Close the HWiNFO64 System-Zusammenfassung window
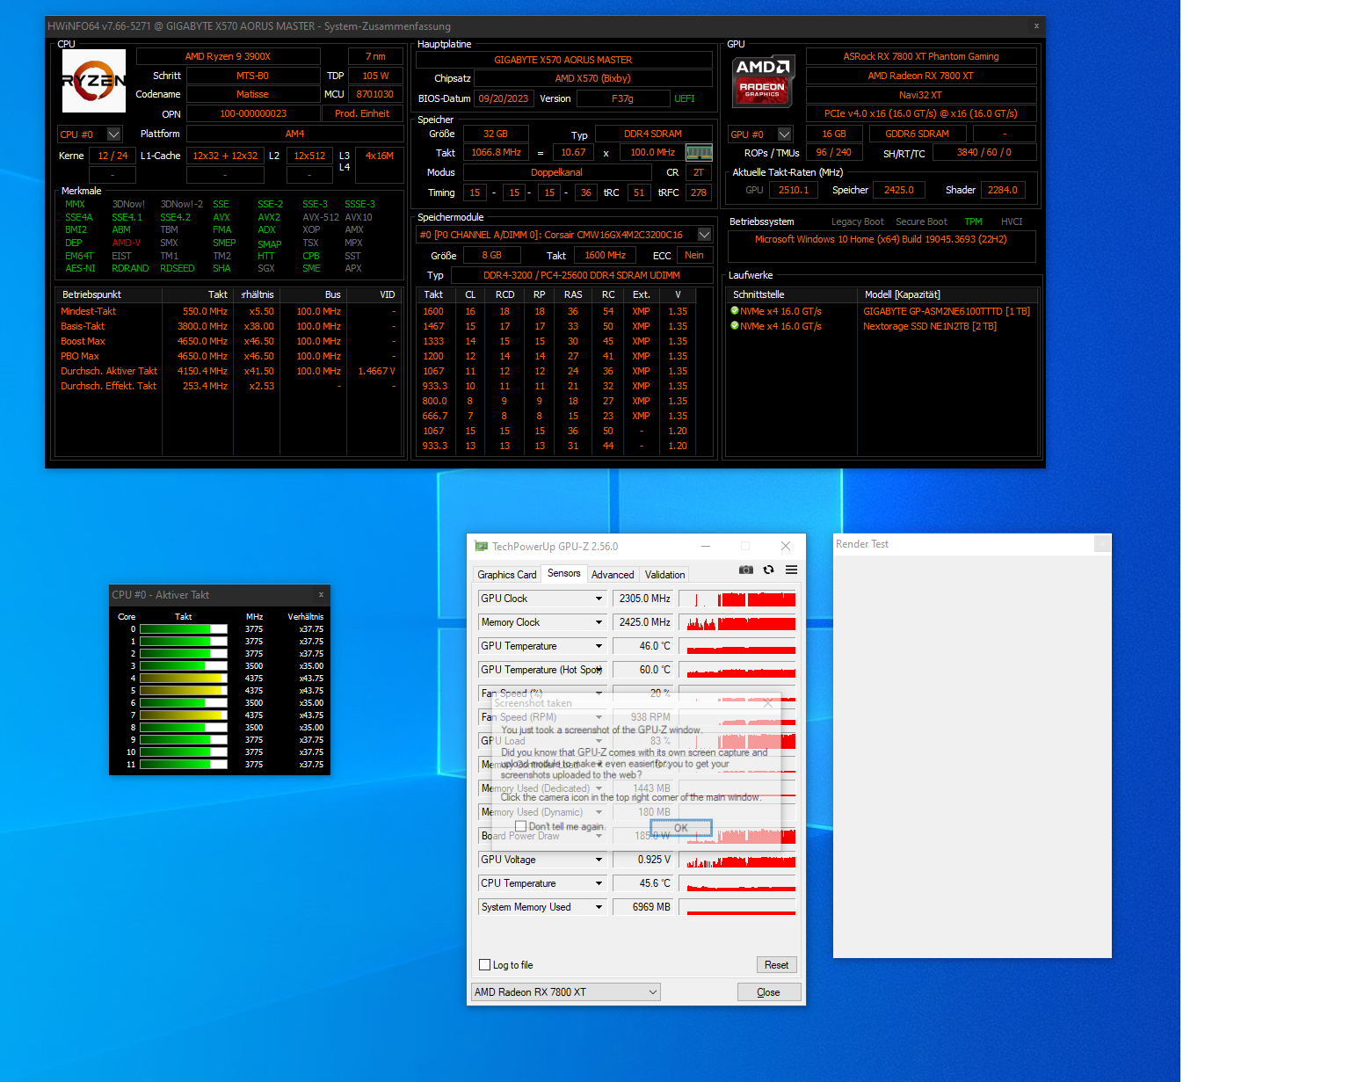1350x1082 pixels. coord(1036,26)
